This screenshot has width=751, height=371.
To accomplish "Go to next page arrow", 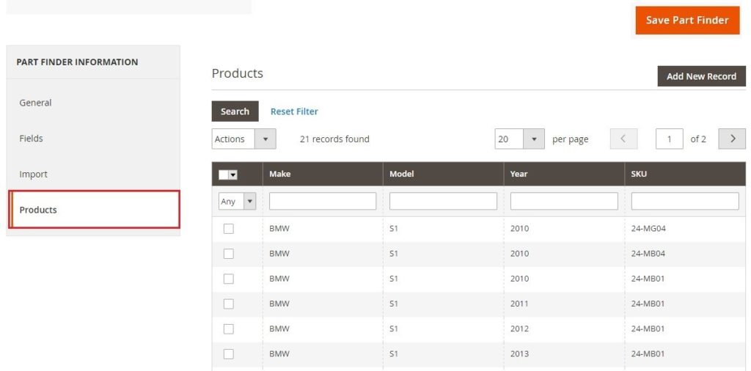I will click(x=732, y=139).
